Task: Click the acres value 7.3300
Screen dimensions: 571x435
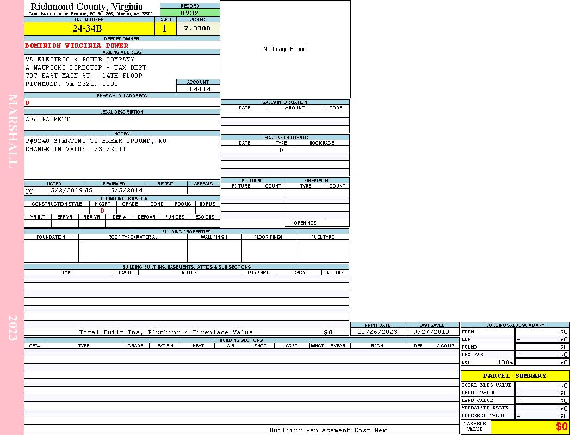Action: click(197, 29)
